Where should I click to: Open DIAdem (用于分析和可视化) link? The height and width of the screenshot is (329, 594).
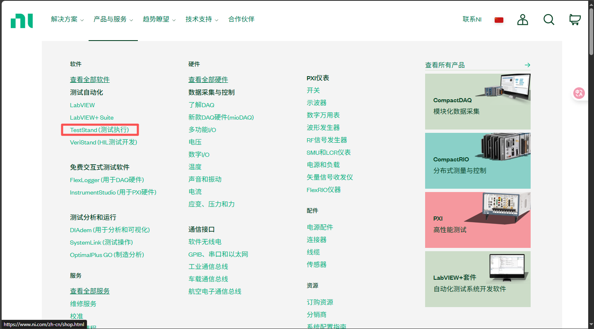tap(110, 230)
